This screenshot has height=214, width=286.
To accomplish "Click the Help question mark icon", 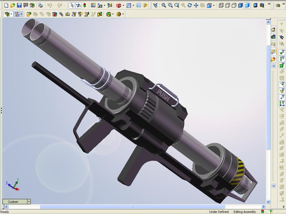I will pyautogui.click(x=145, y=5).
